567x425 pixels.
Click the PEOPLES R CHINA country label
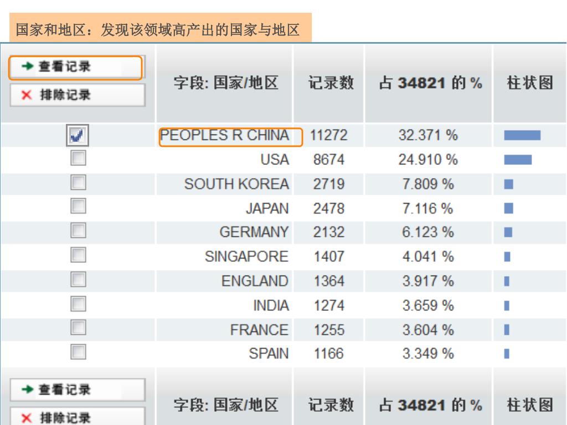(224, 135)
